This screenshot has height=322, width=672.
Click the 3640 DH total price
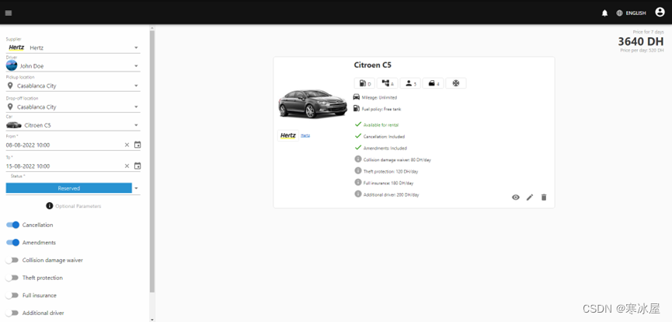(x=641, y=42)
